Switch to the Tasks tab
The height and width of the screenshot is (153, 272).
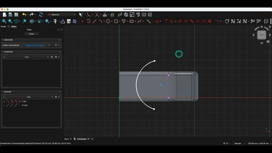(14, 26)
